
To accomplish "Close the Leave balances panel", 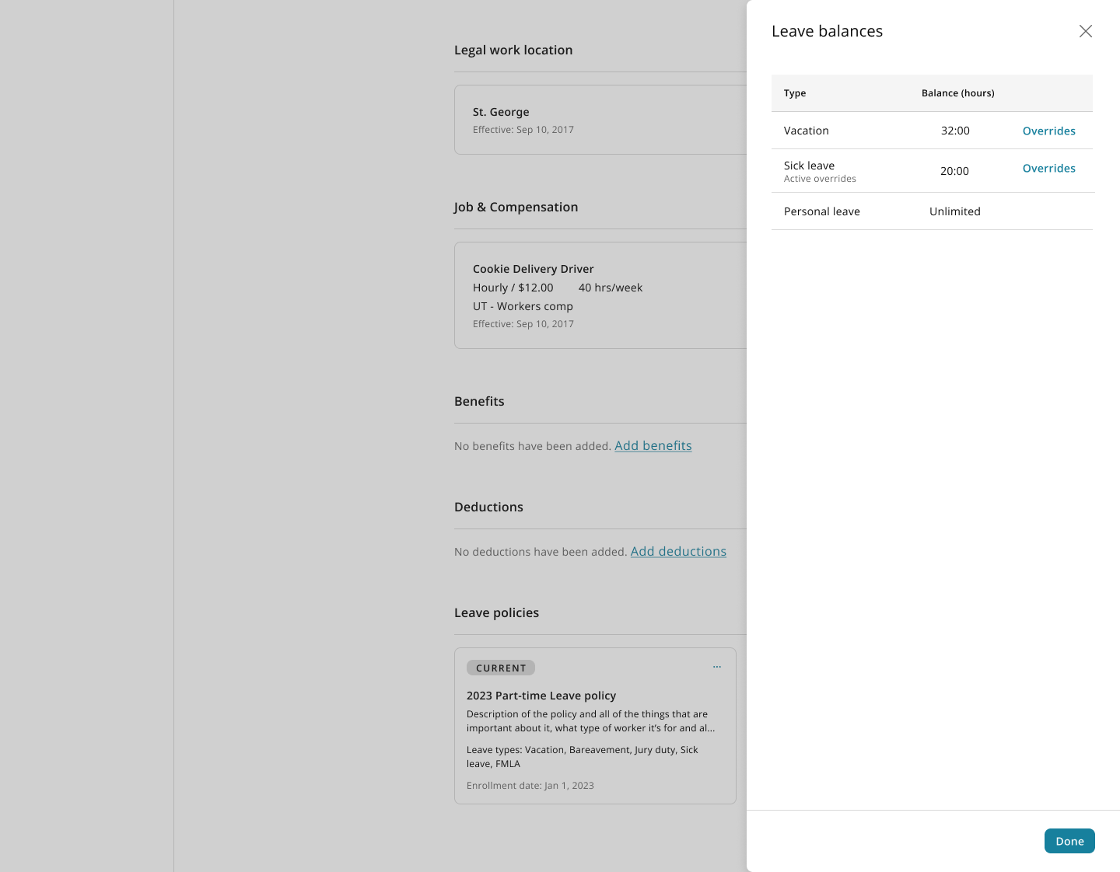I will 1086,31.
